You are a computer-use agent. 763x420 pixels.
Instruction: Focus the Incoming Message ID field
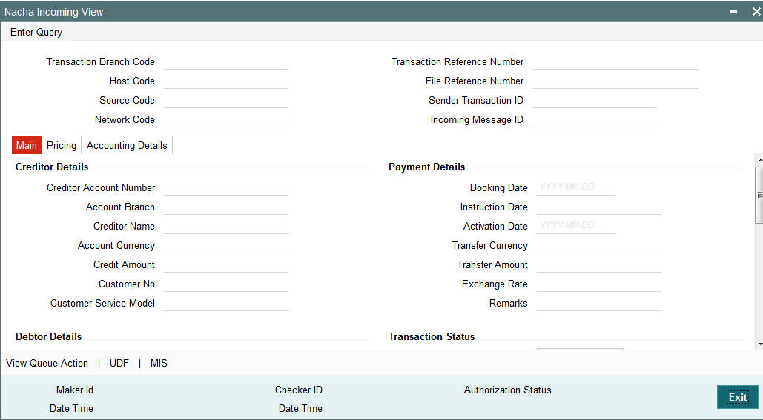pos(595,119)
